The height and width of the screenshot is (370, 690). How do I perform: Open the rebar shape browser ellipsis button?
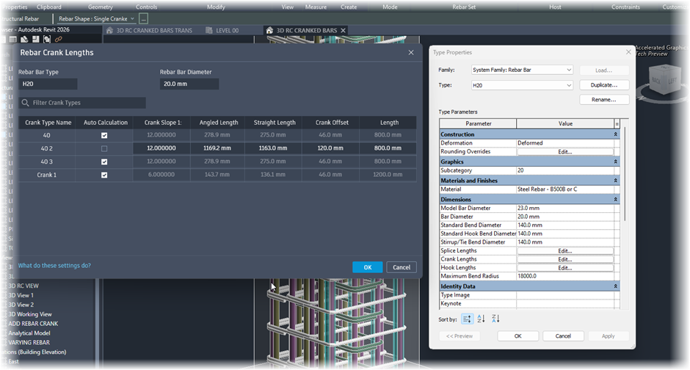[x=143, y=18]
